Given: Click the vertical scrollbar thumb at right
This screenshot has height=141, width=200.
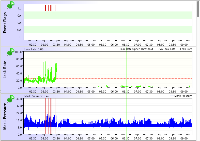Looking at the screenshot, I should [198, 9].
